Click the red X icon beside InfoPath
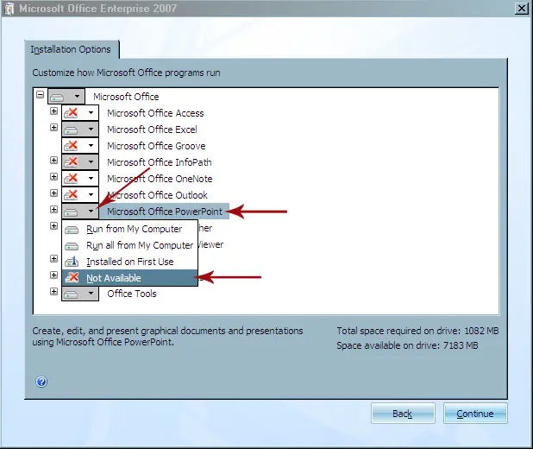Screen dimensions: 533x449 (71, 162)
